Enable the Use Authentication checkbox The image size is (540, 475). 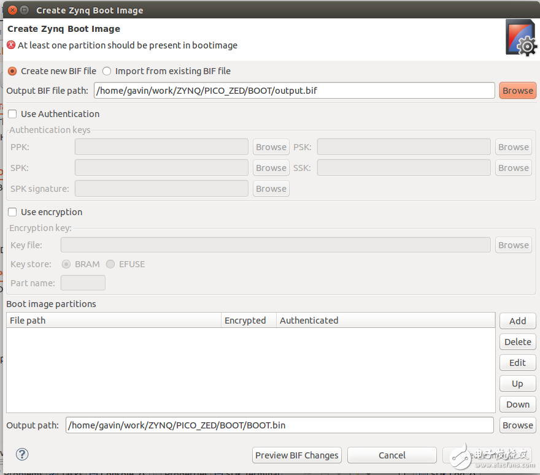pyautogui.click(x=12, y=114)
